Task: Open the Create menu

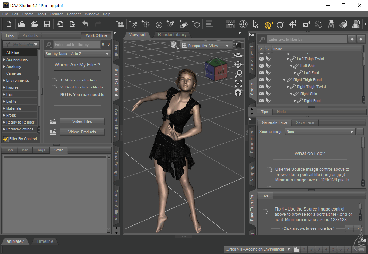Action: click(28, 14)
